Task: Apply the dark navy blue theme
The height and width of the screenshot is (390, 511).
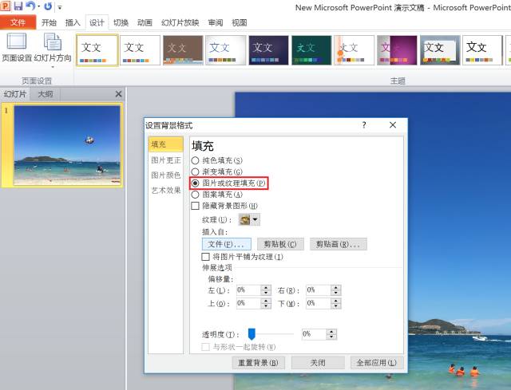Action: click(268, 50)
